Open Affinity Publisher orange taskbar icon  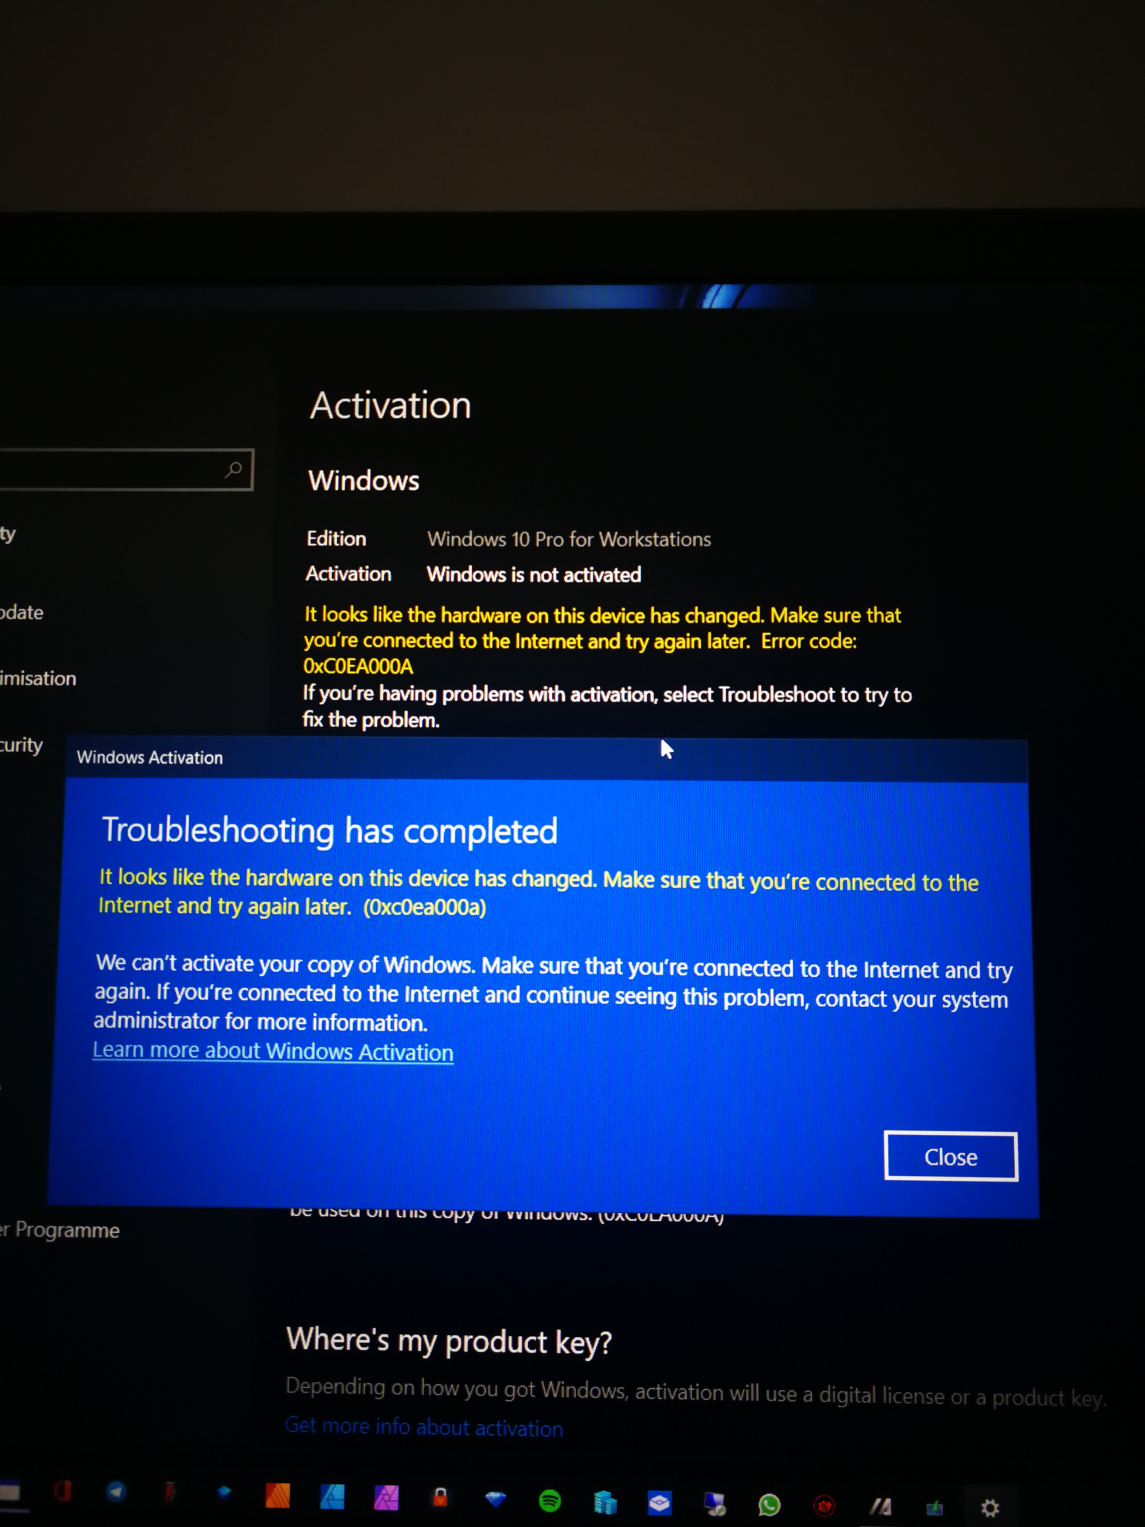click(x=277, y=1495)
